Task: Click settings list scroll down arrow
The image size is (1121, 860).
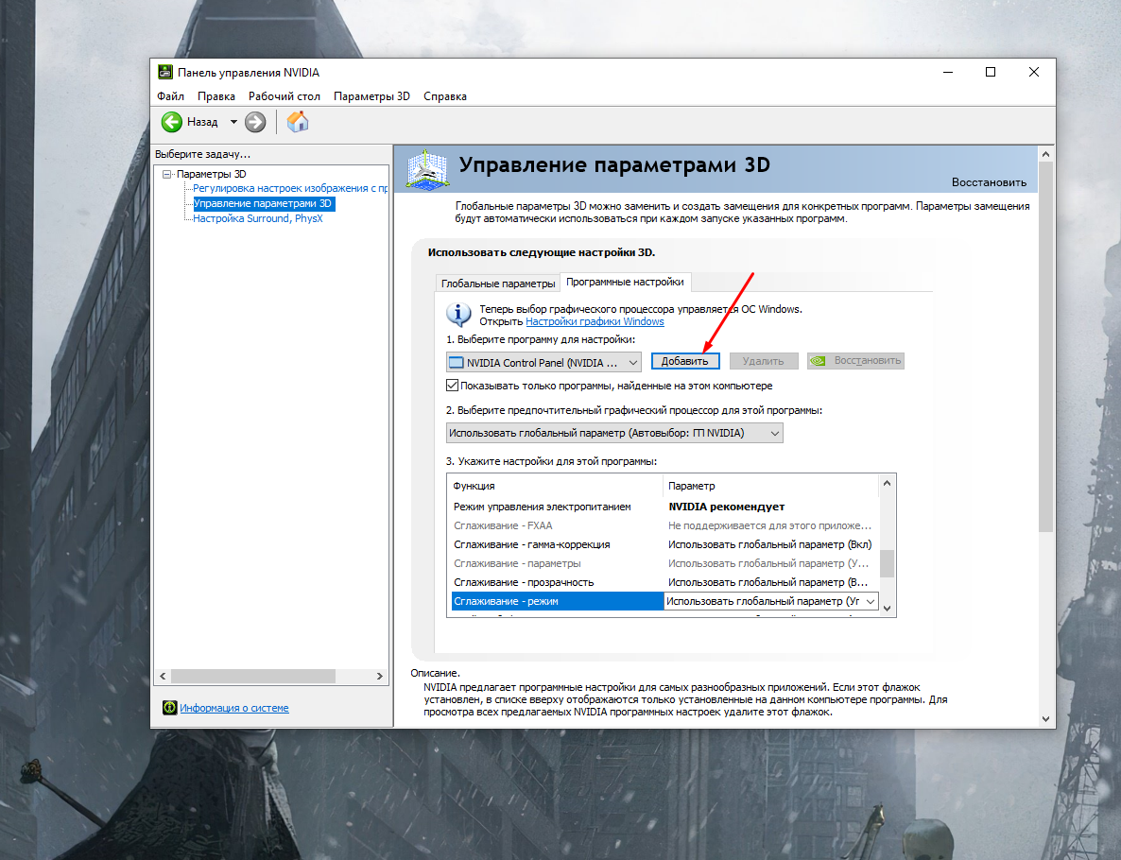Action: (x=888, y=609)
